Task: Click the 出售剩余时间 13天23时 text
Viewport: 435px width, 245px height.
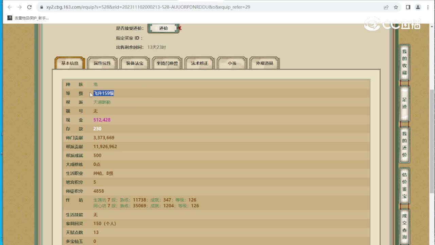Action: point(157,47)
